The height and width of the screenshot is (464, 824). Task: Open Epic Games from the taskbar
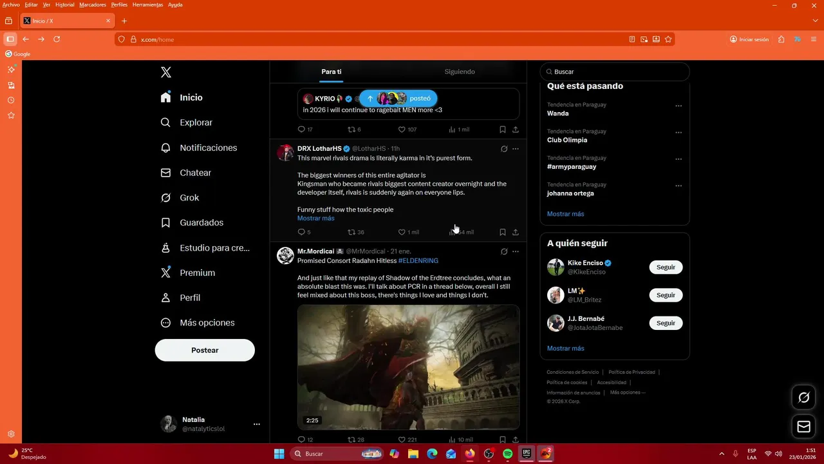tap(526, 454)
